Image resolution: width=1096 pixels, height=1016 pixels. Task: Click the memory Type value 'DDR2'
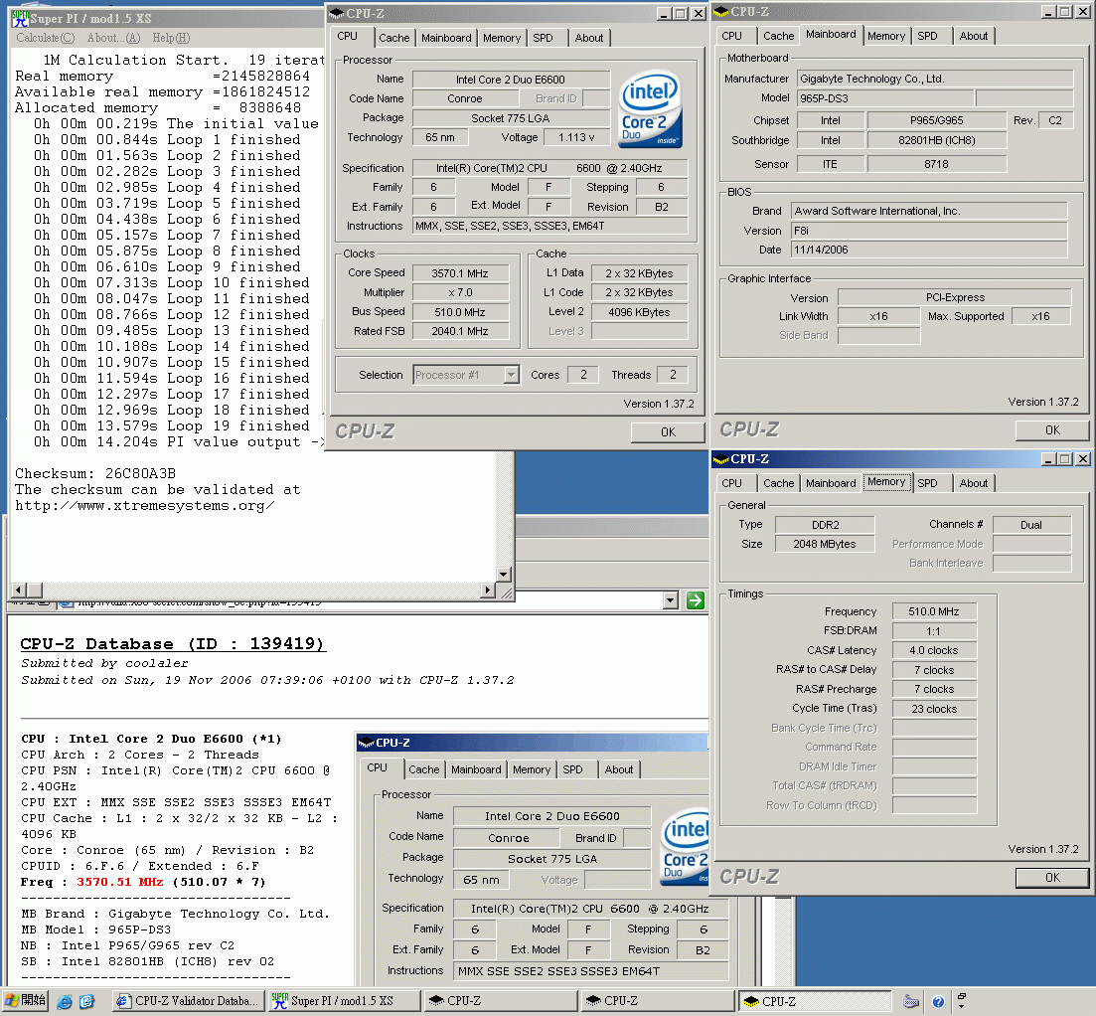point(825,525)
